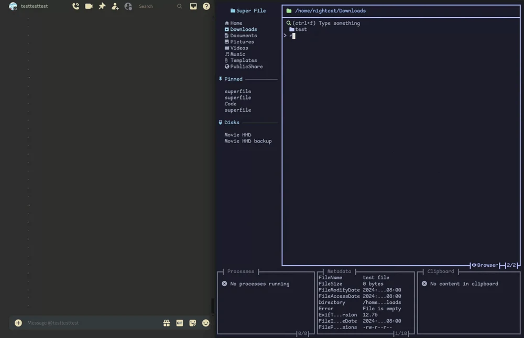Open Videos in the sidebar
The height and width of the screenshot is (338, 524).
pos(236,48)
